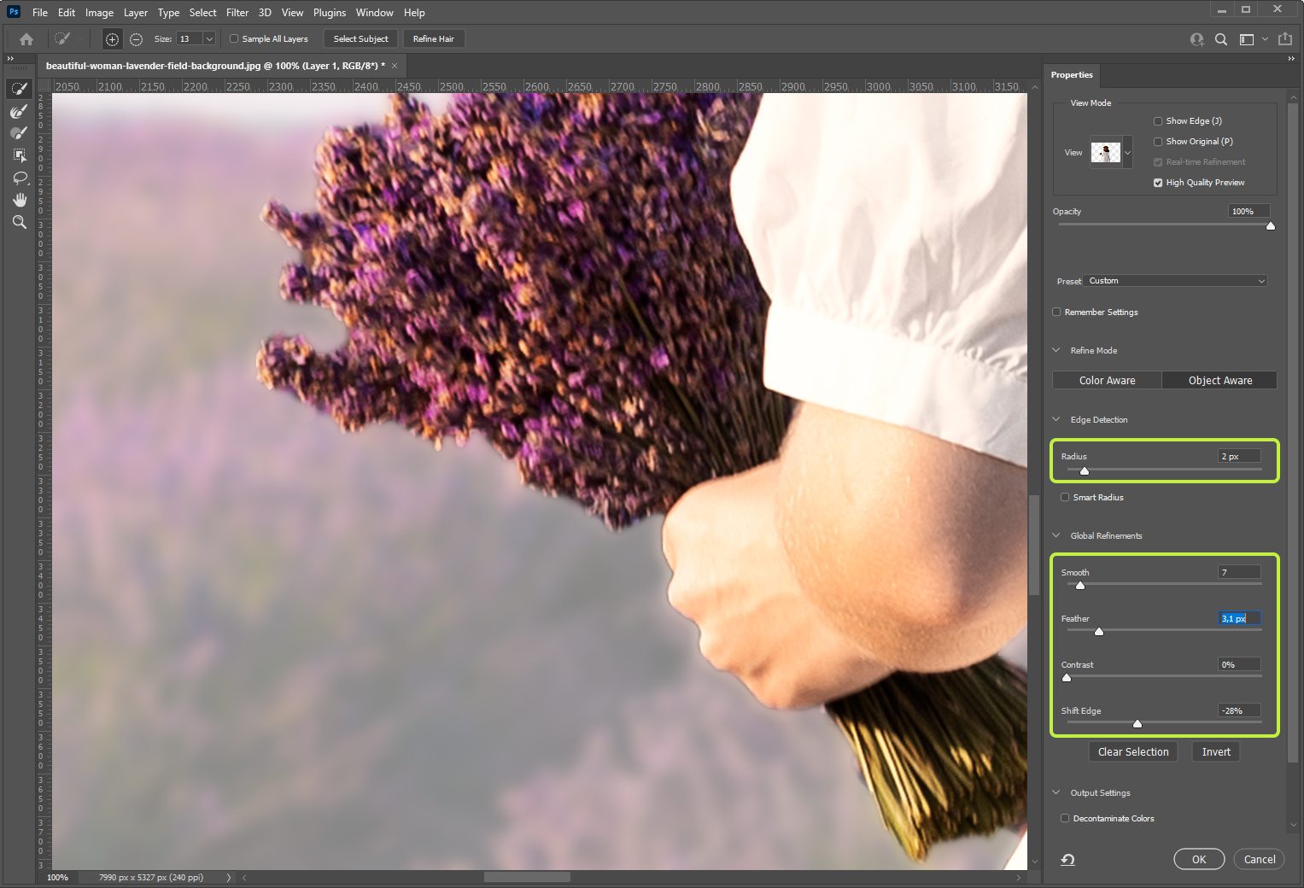1304x888 pixels.
Task: Click the Cancel button
Action: click(x=1259, y=859)
